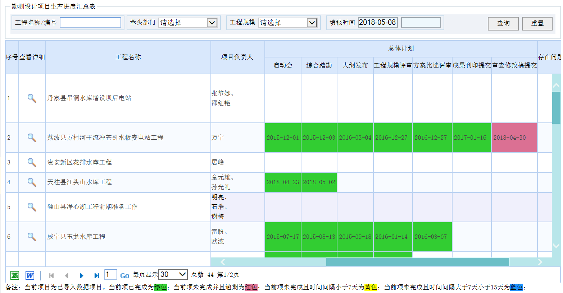Focus the 工程名称/编号 input field

pyautogui.click(x=90, y=23)
